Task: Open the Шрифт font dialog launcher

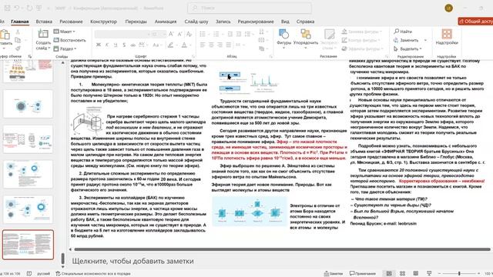Action: tap(193, 56)
